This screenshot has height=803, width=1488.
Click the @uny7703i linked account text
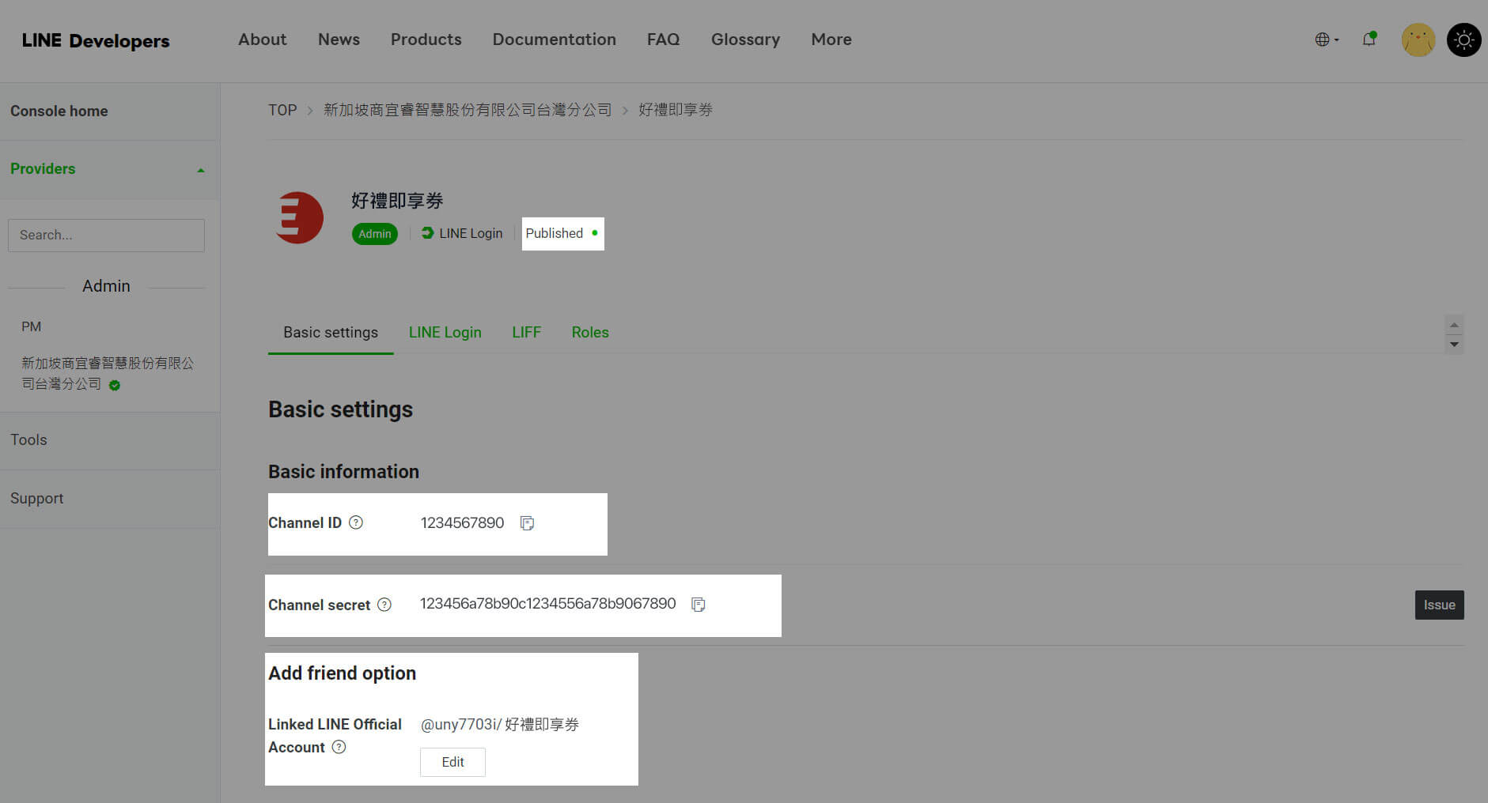(x=499, y=725)
